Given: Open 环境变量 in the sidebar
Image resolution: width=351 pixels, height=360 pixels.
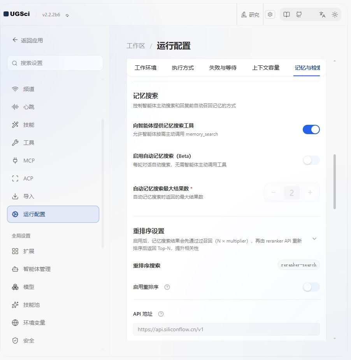Looking at the screenshot, I should click(53, 323).
